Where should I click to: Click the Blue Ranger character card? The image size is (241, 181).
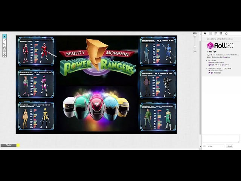point(158,51)
